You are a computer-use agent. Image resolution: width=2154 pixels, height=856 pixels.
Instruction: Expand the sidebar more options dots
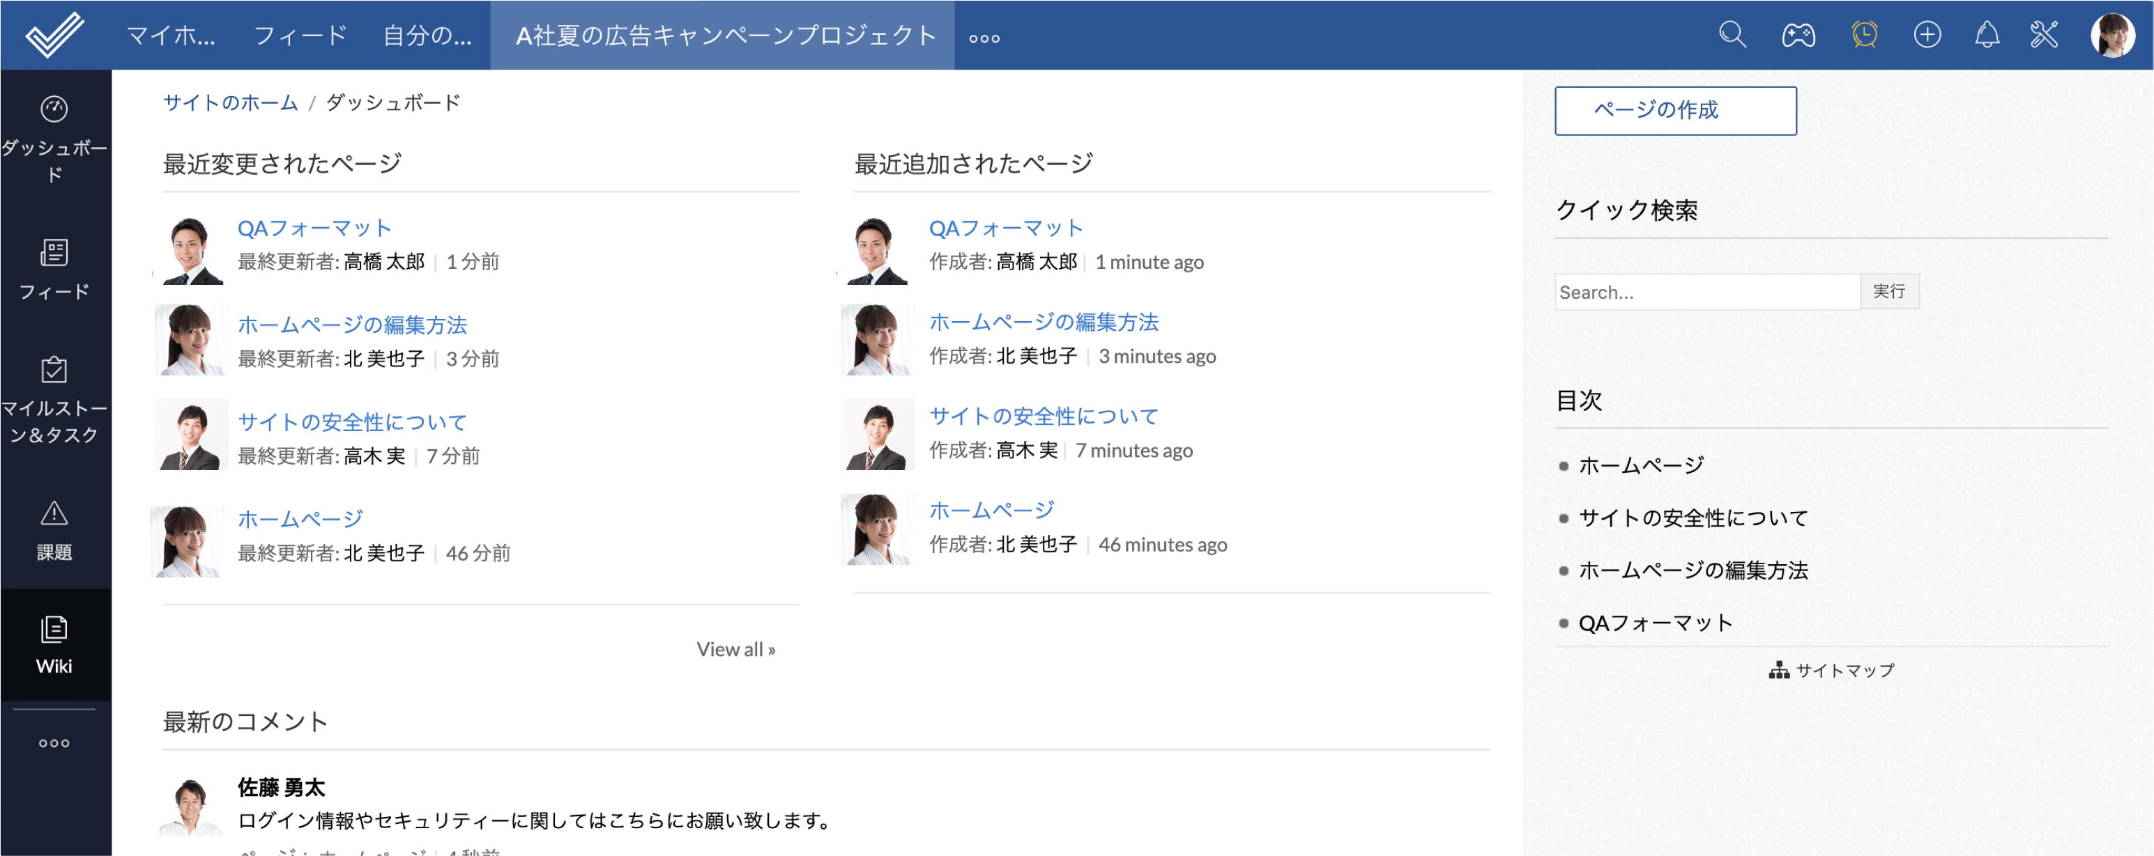[x=54, y=742]
